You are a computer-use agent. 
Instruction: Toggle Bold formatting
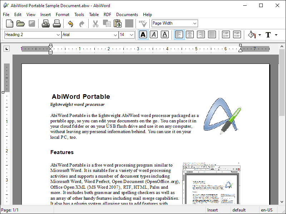[143, 35]
